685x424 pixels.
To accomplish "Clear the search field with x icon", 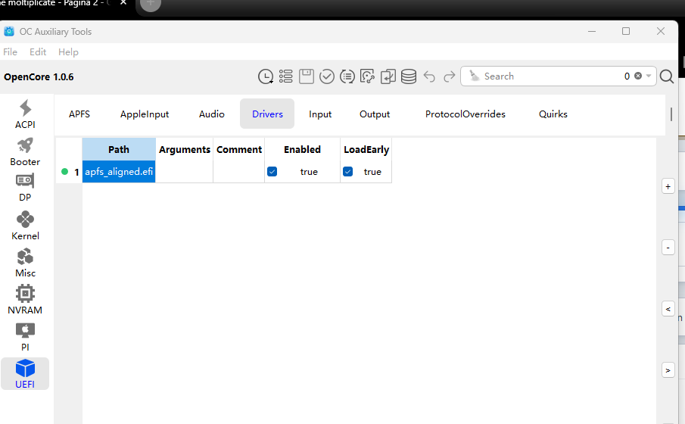I will 638,76.
